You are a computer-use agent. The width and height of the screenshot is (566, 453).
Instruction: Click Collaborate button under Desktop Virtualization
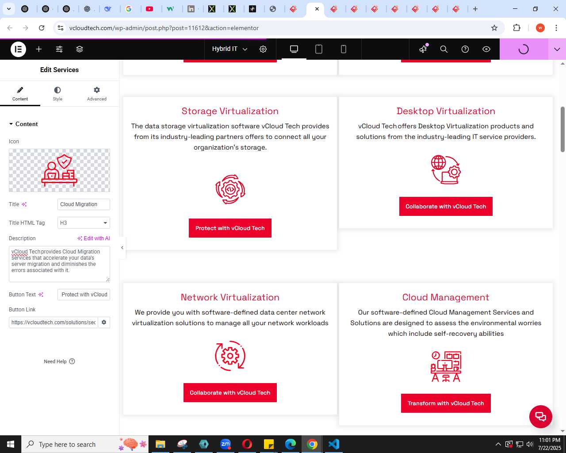click(x=446, y=207)
